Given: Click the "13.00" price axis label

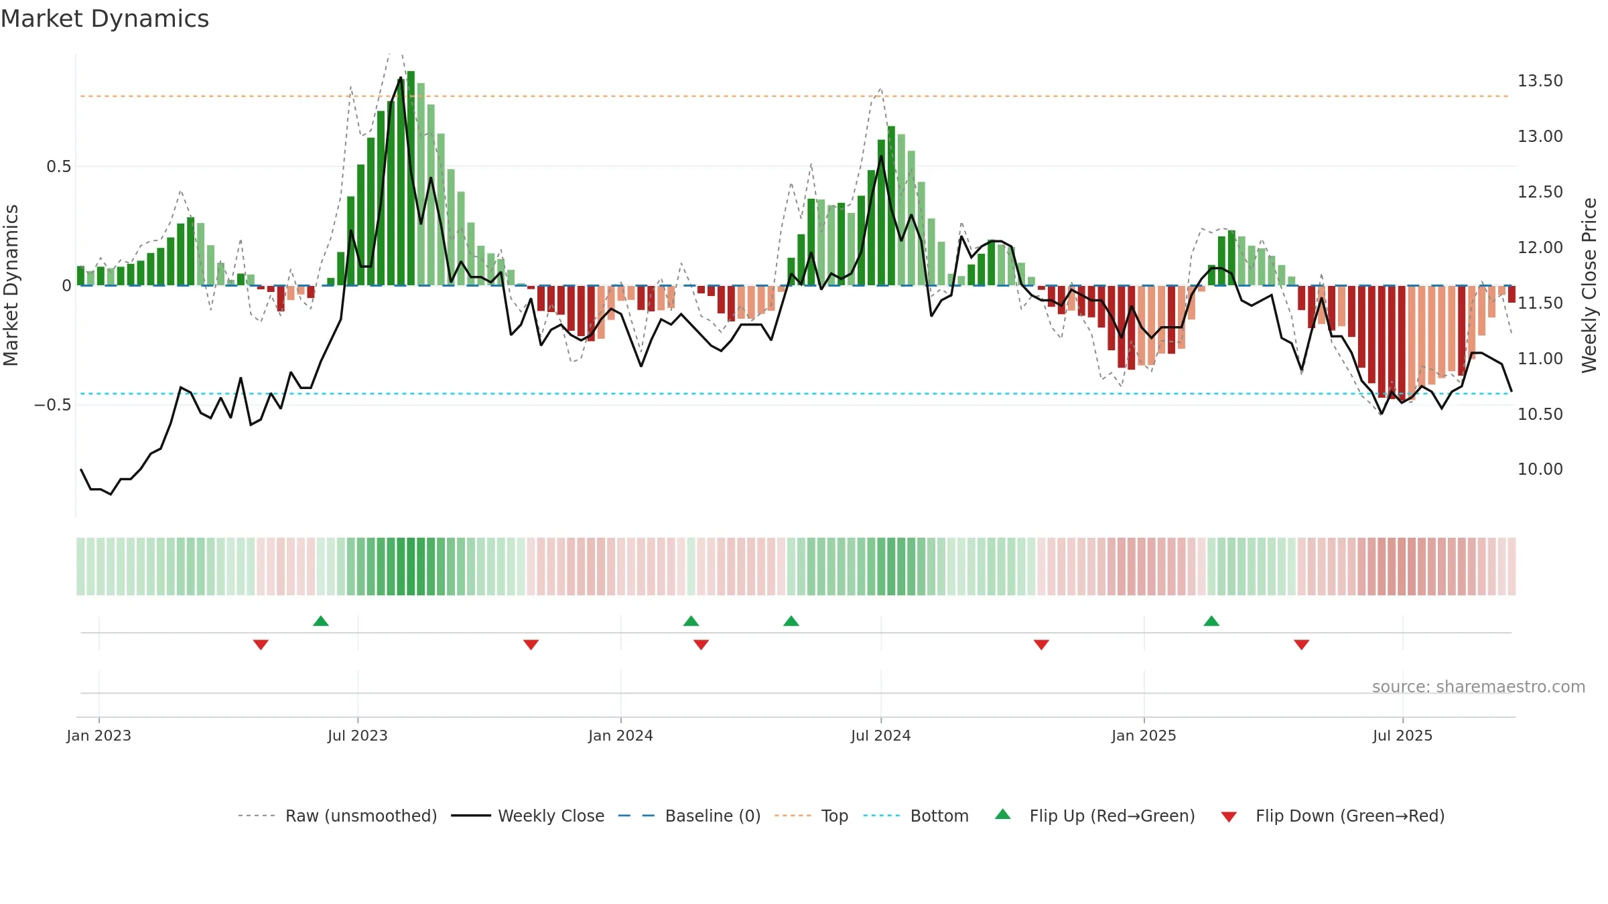Looking at the screenshot, I should coord(1540,137).
